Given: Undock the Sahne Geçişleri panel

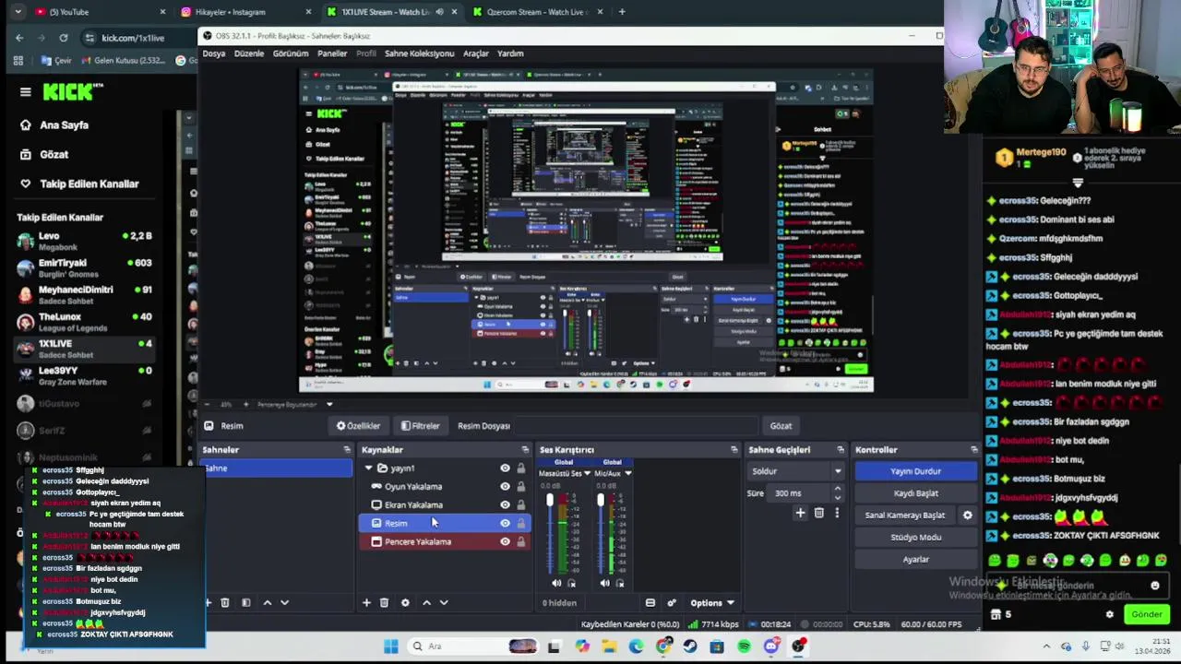Looking at the screenshot, I should tap(841, 450).
